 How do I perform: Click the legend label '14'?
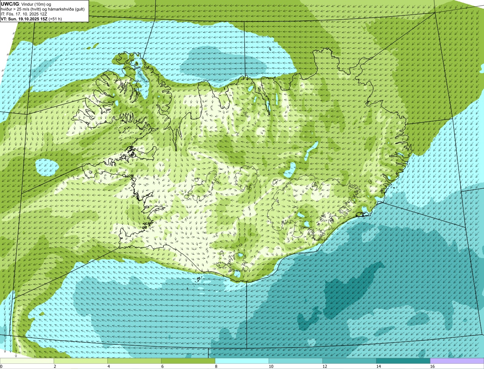(379, 366)
